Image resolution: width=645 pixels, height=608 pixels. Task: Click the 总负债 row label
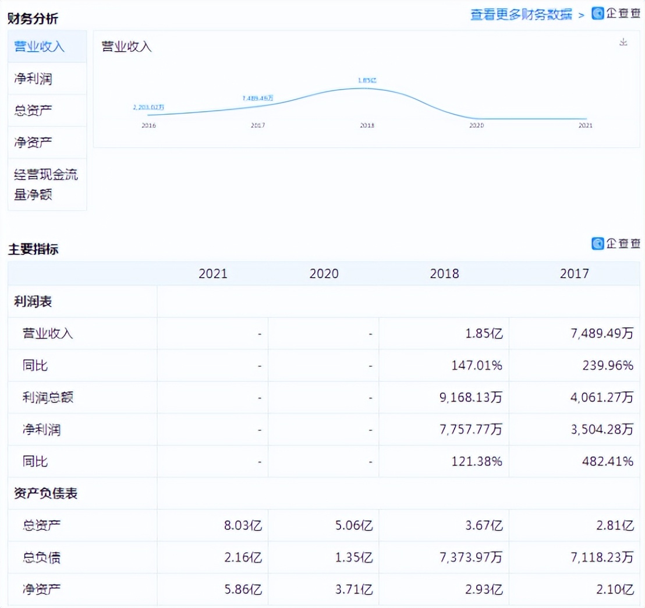(x=41, y=558)
